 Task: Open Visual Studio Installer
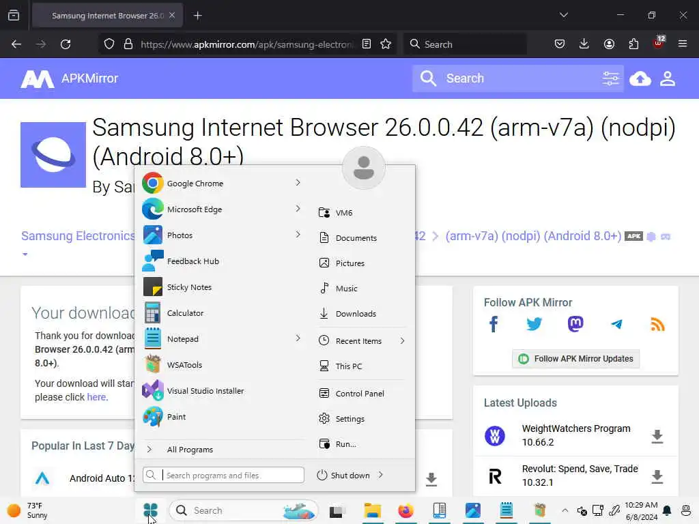(223, 391)
